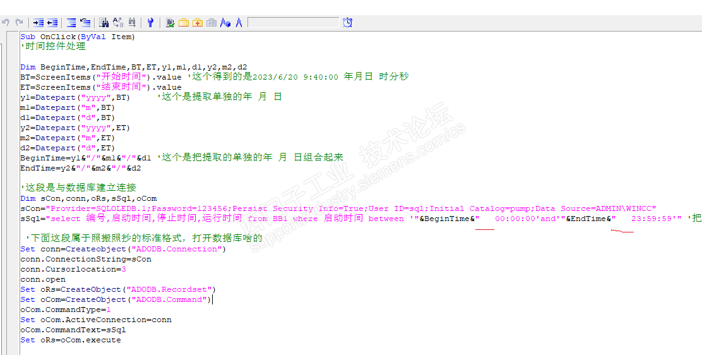Click the y2=Datepart("yyyy",ET) line
The width and height of the screenshot is (702, 355).
[x=74, y=128]
